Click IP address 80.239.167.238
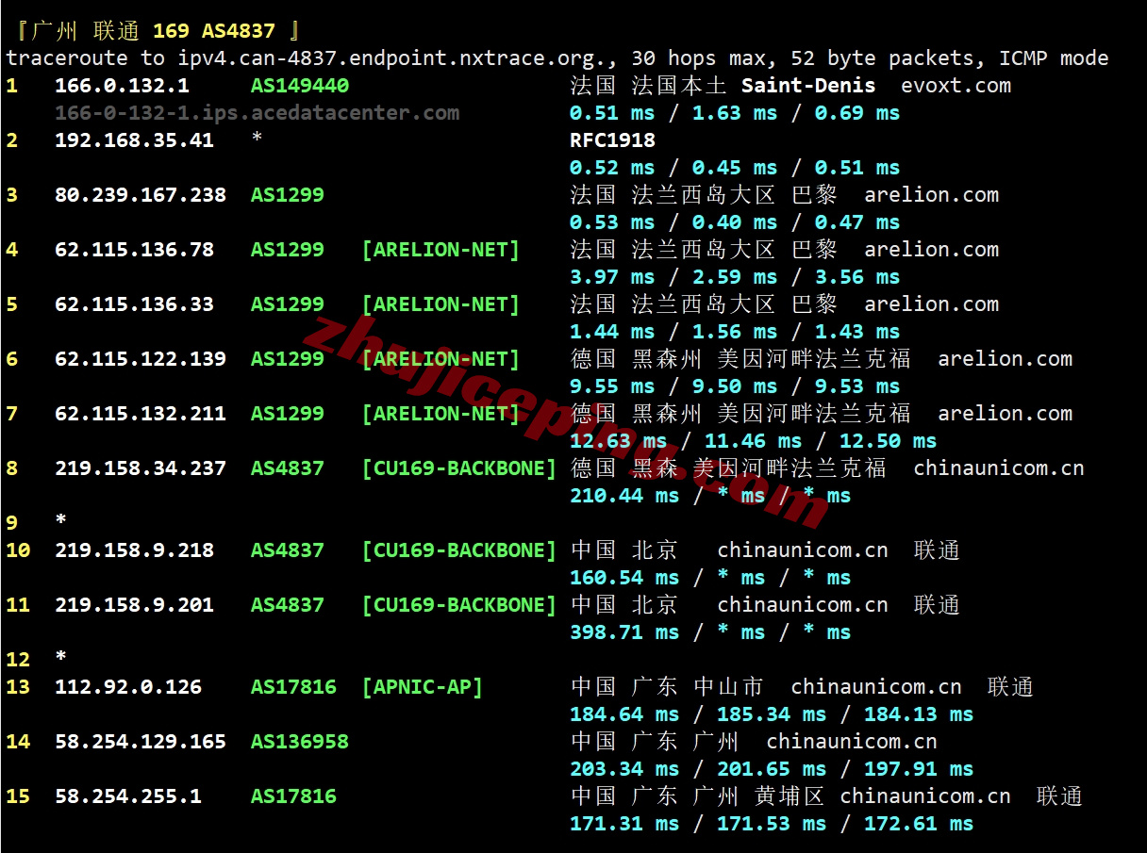 point(141,195)
